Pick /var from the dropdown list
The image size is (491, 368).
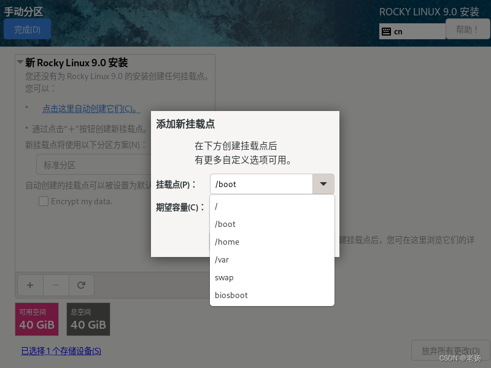click(272, 259)
